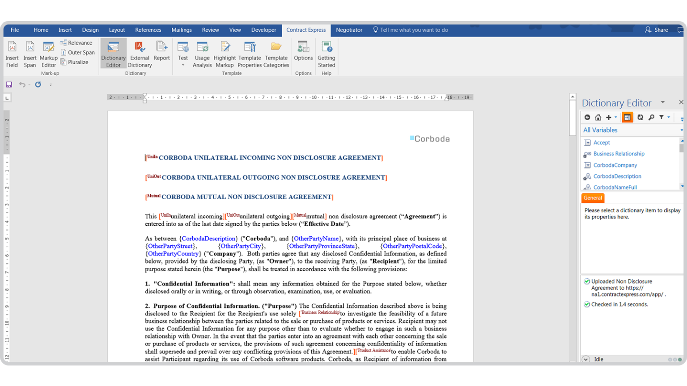Switch to the Design ribbon tab
687x386 pixels.
tap(90, 30)
